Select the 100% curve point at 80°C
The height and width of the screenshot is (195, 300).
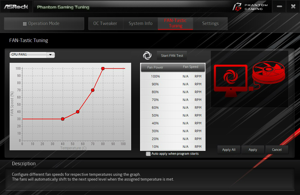point(103,69)
